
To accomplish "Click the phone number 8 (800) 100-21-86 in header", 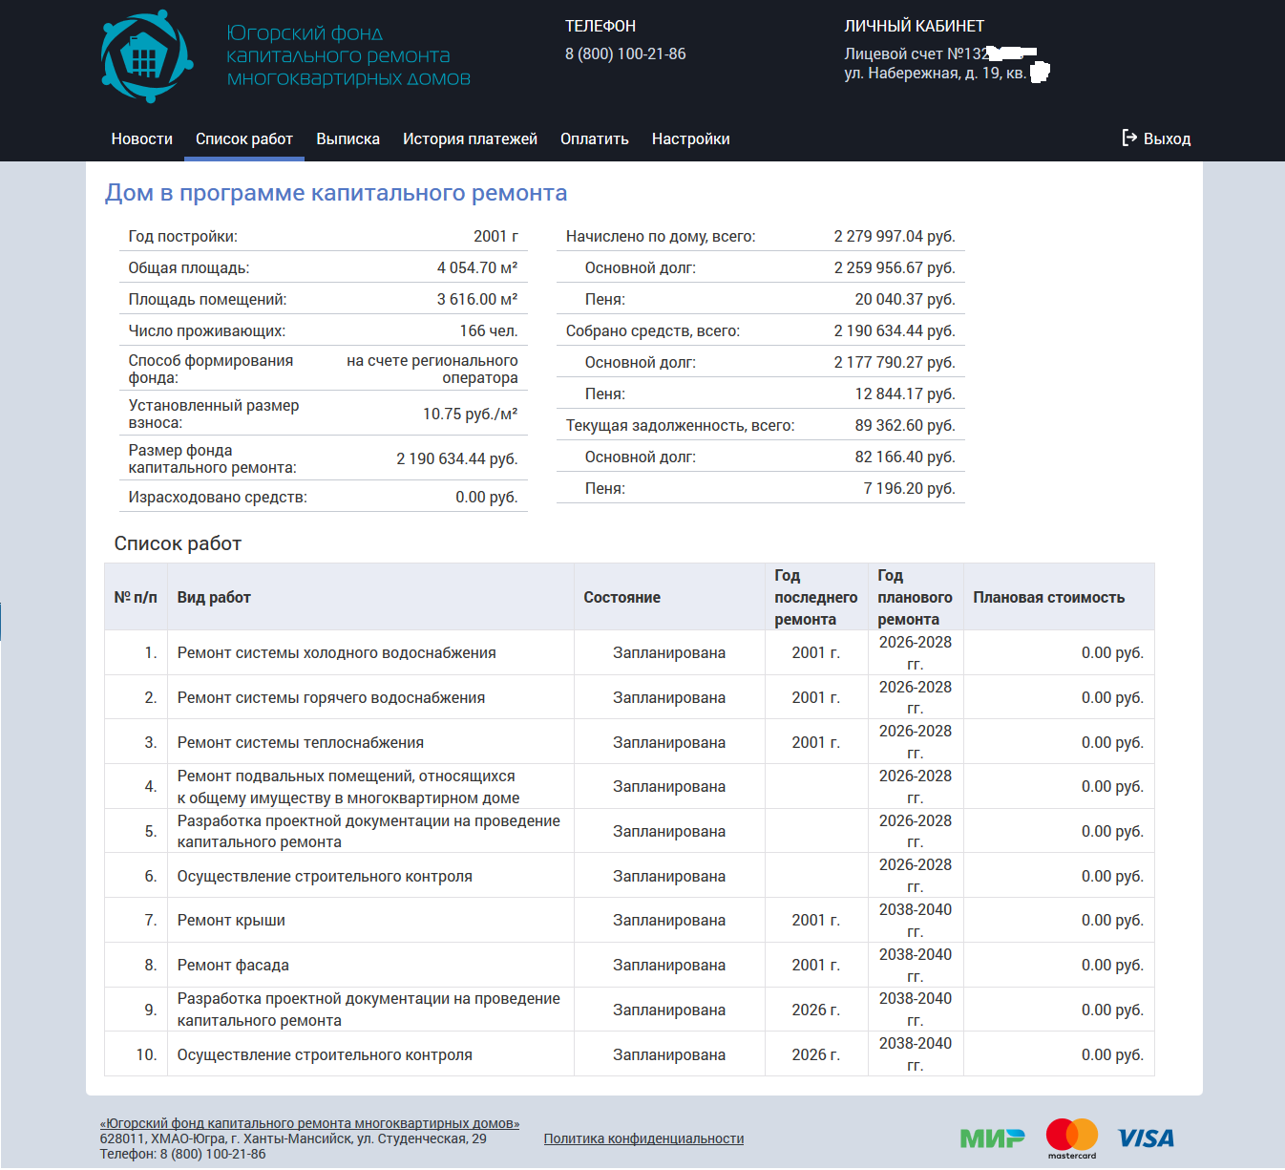I will coord(625,54).
